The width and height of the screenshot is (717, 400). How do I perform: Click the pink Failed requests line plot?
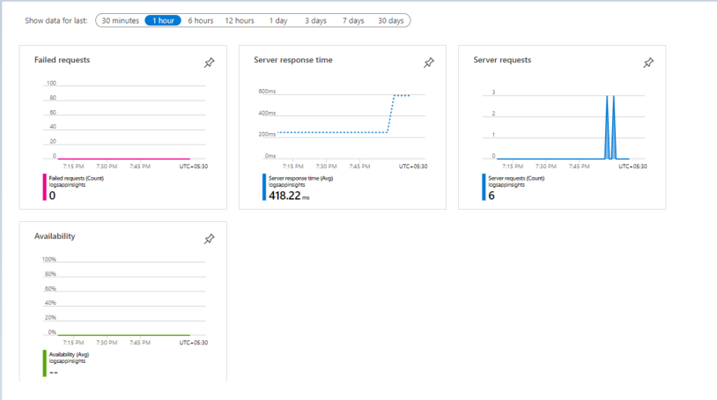pos(124,159)
